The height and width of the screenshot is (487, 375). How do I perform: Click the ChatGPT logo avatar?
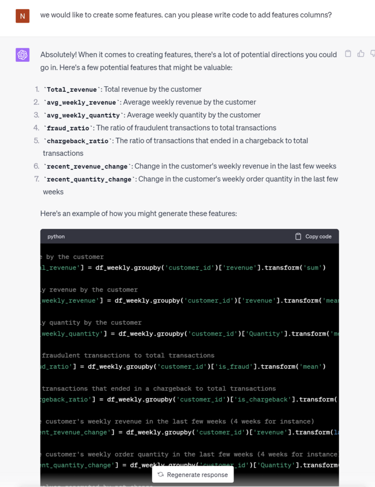click(x=22, y=55)
